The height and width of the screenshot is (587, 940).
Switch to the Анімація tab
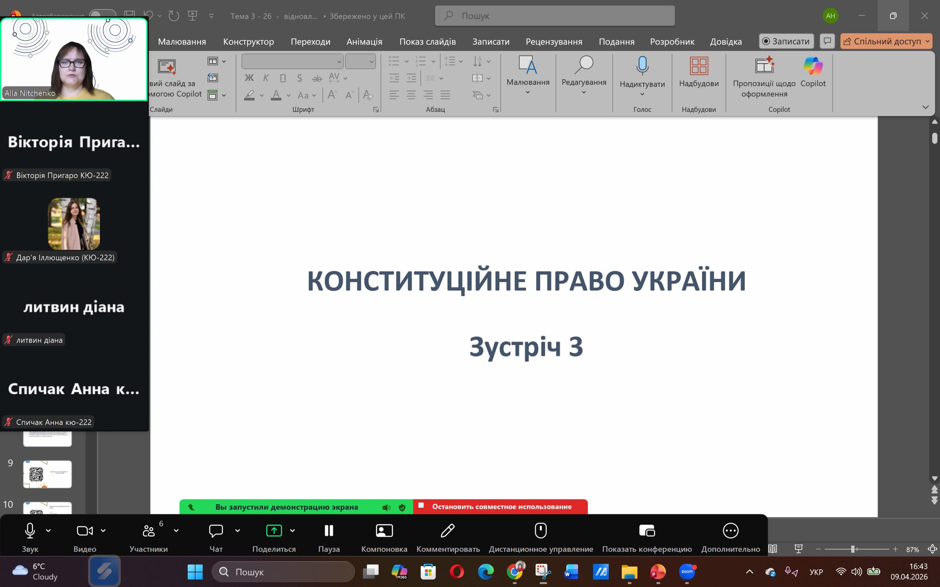click(364, 41)
